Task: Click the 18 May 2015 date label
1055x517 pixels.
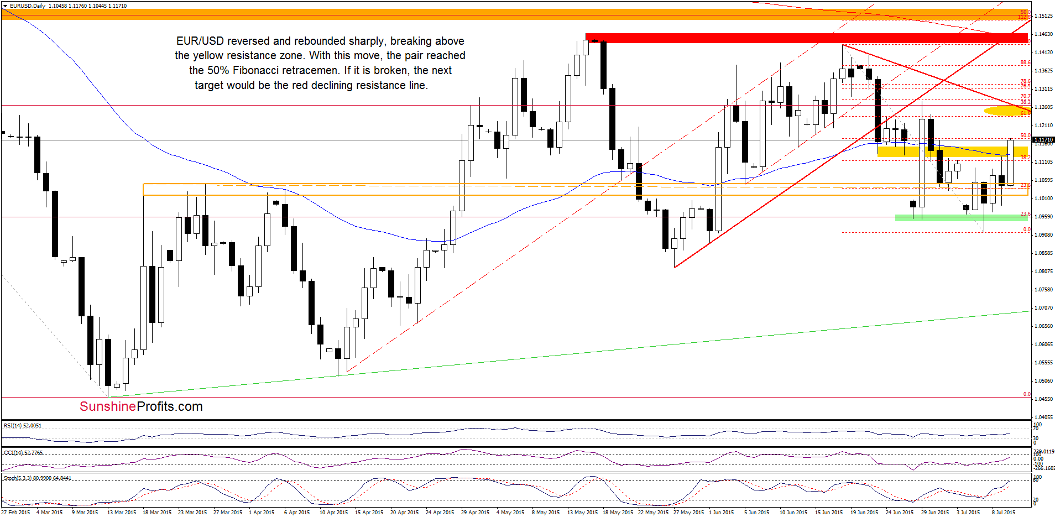Action: (x=618, y=513)
